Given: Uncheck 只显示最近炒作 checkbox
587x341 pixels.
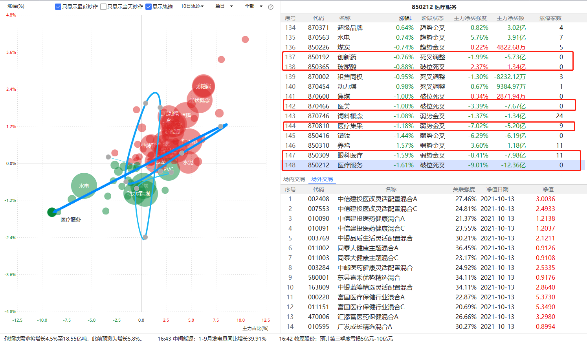Looking at the screenshot, I should pos(58,7).
